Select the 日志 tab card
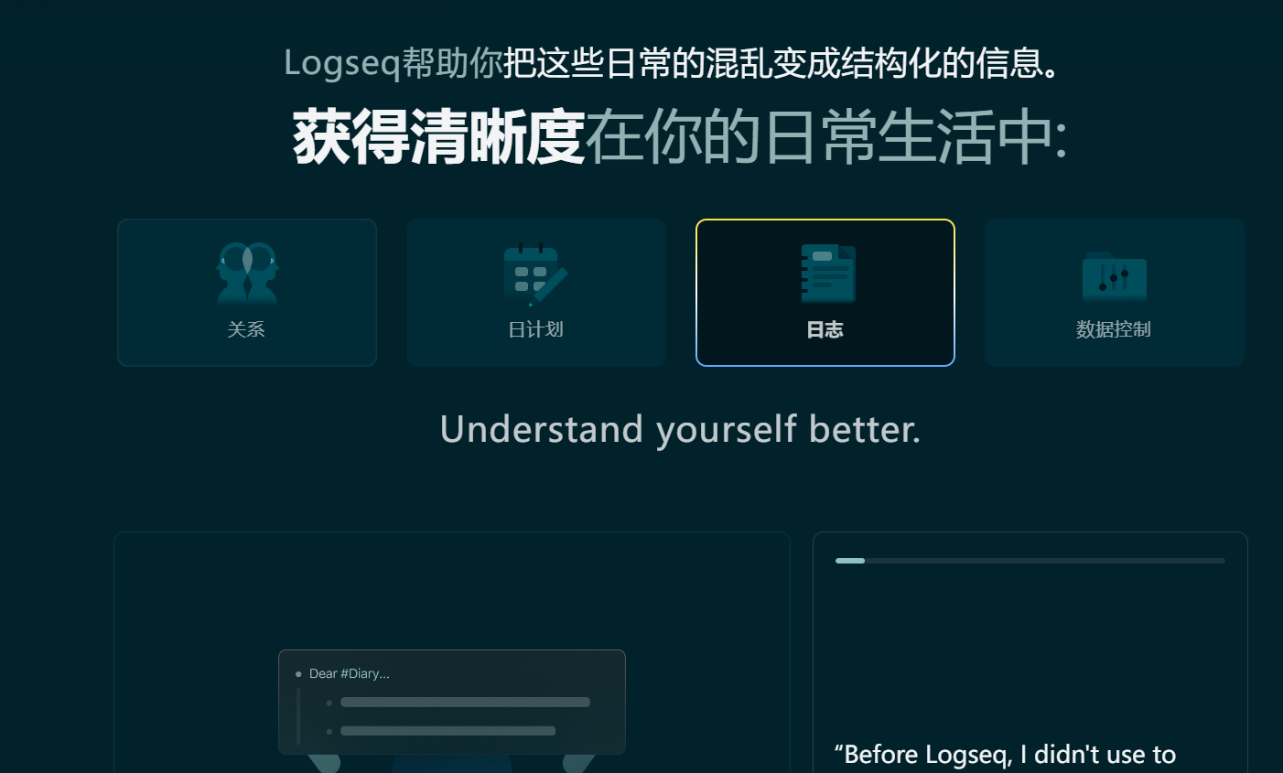 coord(825,293)
